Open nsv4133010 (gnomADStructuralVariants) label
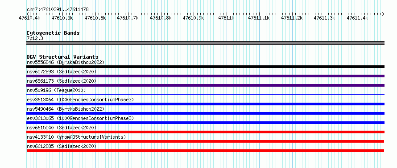The height and width of the screenshot is (168, 397). (x=76, y=137)
